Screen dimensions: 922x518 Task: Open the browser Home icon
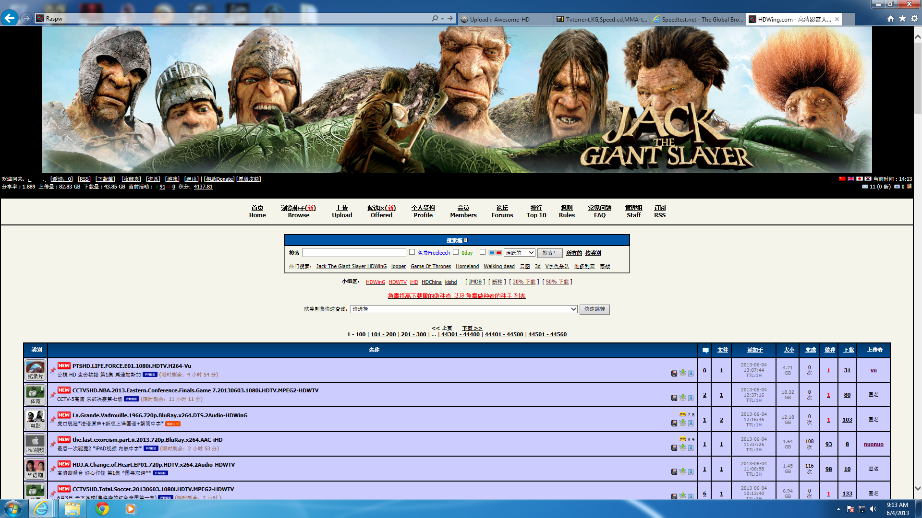(x=890, y=19)
